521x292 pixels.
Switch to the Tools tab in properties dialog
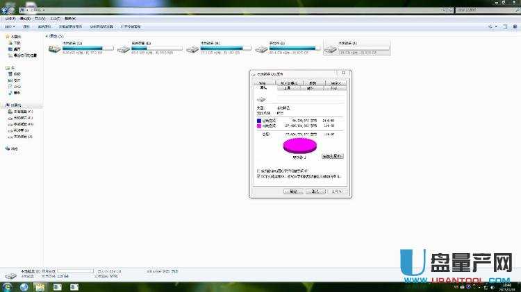tap(288, 88)
